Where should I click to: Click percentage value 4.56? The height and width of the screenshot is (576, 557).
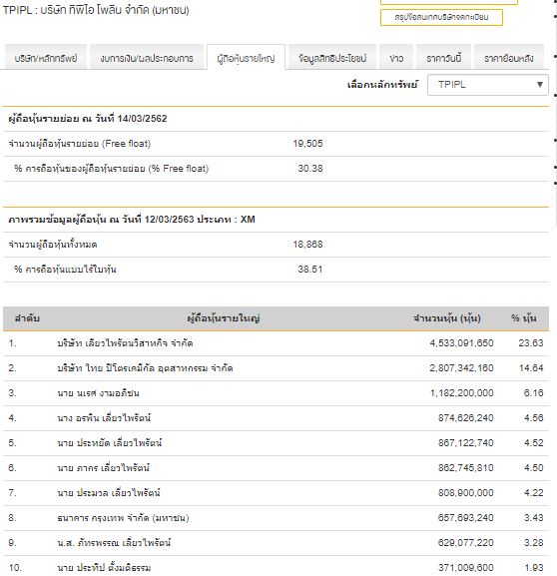click(x=533, y=418)
